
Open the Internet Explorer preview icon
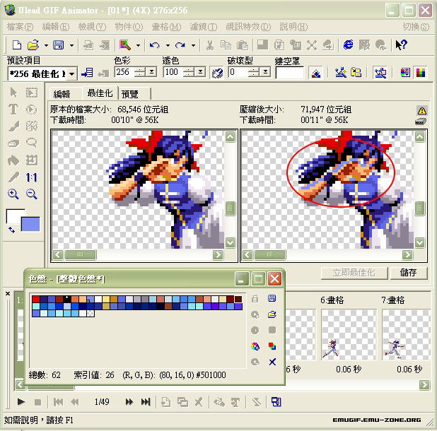[348, 45]
